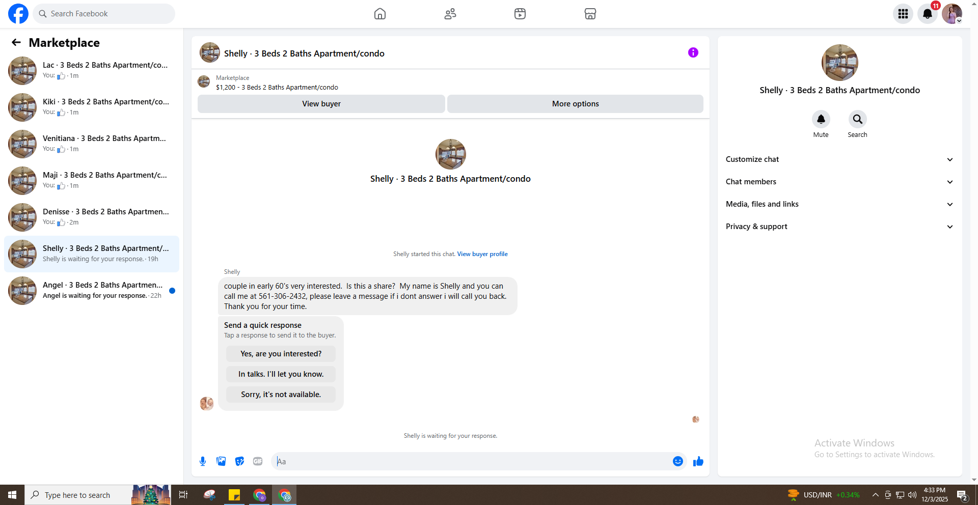The width and height of the screenshot is (978, 505).
Task: Open the emoji picker in message box
Action: coord(678,461)
